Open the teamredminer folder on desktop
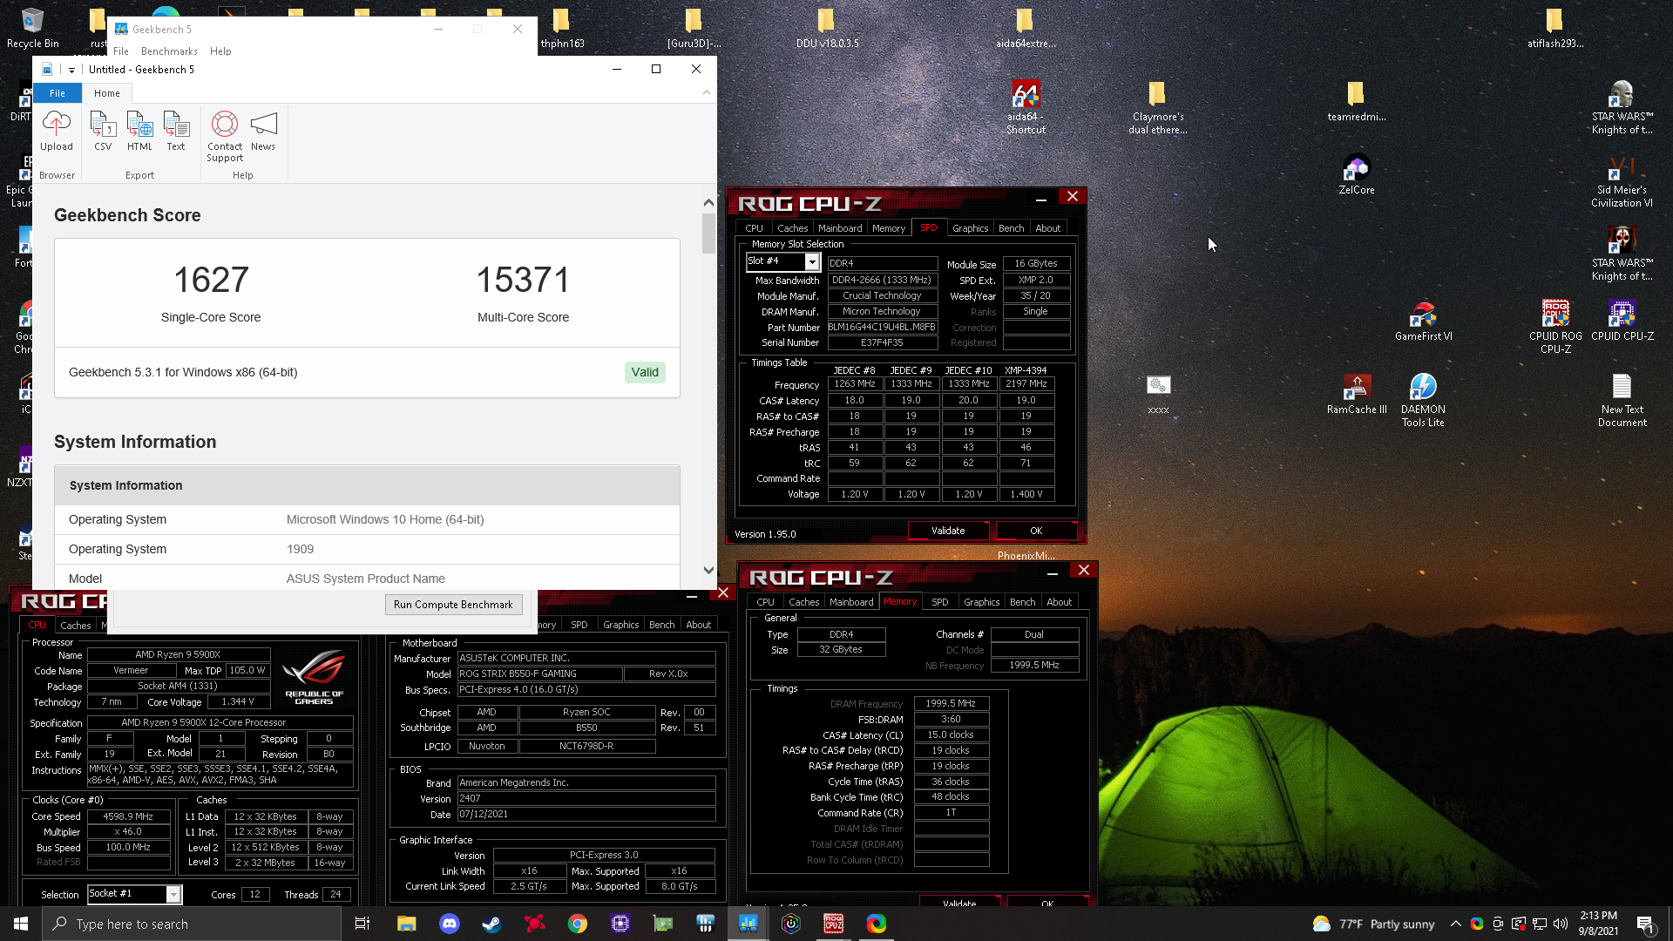This screenshot has height=941, width=1673. pos(1356,101)
